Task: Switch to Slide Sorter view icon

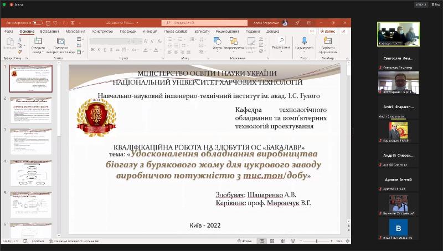Action: (272, 241)
